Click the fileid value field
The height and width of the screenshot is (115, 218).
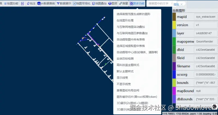point(206,58)
